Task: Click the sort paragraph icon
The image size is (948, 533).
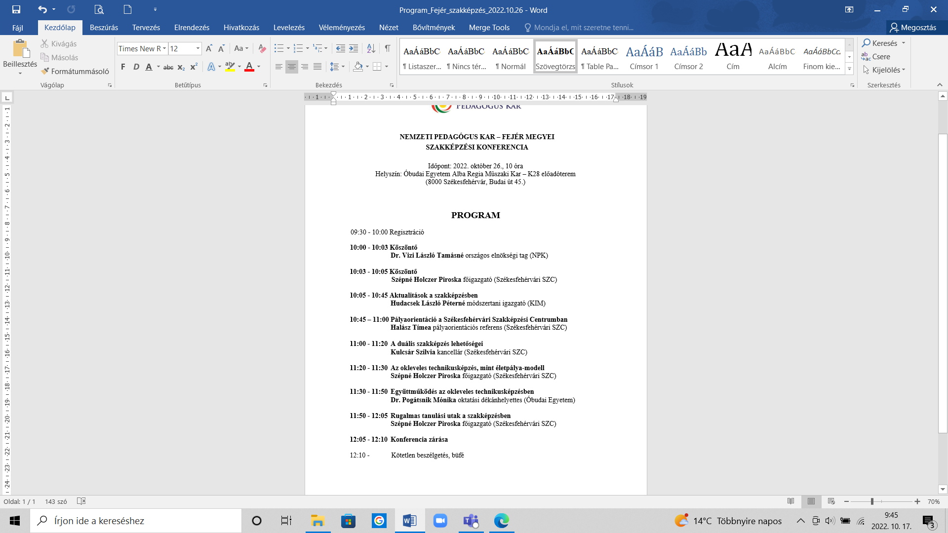Action: (371, 48)
